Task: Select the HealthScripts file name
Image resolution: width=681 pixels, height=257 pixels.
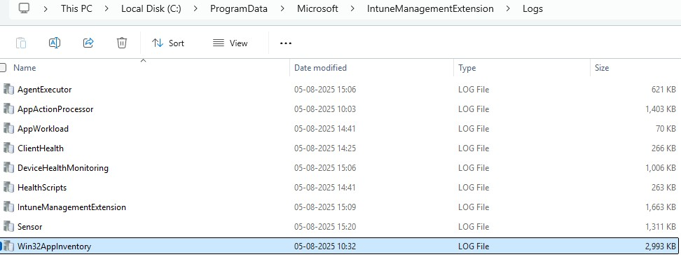Action: point(42,188)
